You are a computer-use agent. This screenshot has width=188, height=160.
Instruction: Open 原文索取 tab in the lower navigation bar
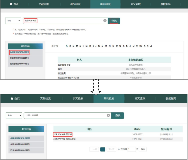click(140, 98)
